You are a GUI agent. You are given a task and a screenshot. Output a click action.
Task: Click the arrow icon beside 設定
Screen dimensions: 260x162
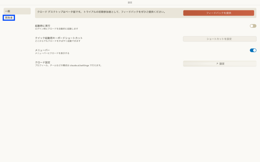click(217, 64)
